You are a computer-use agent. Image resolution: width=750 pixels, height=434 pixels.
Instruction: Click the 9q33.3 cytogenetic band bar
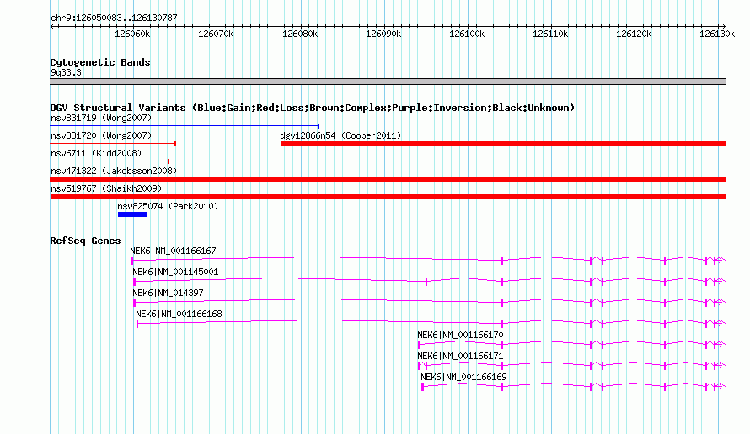coord(388,82)
